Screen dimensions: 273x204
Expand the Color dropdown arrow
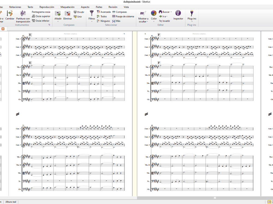pyautogui.click(x=154, y=21)
